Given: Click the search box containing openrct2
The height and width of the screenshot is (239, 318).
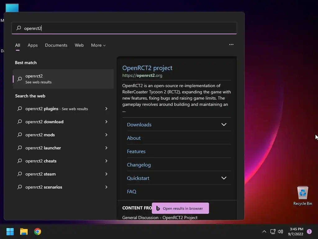Looking at the screenshot, I should [124, 28].
